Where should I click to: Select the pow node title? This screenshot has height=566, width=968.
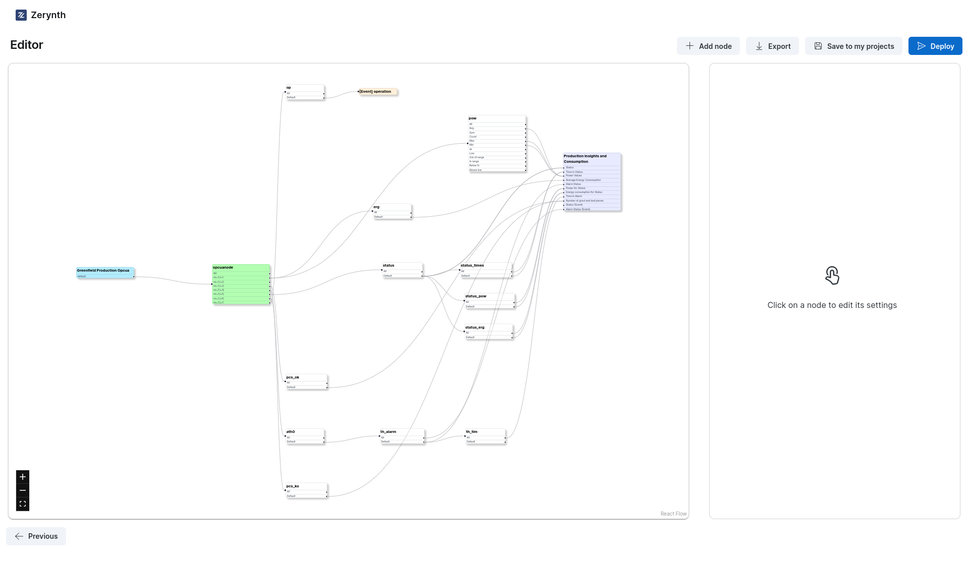(x=472, y=118)
